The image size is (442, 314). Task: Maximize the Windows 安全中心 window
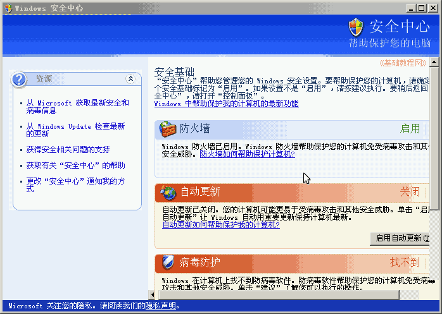point(422,8)
